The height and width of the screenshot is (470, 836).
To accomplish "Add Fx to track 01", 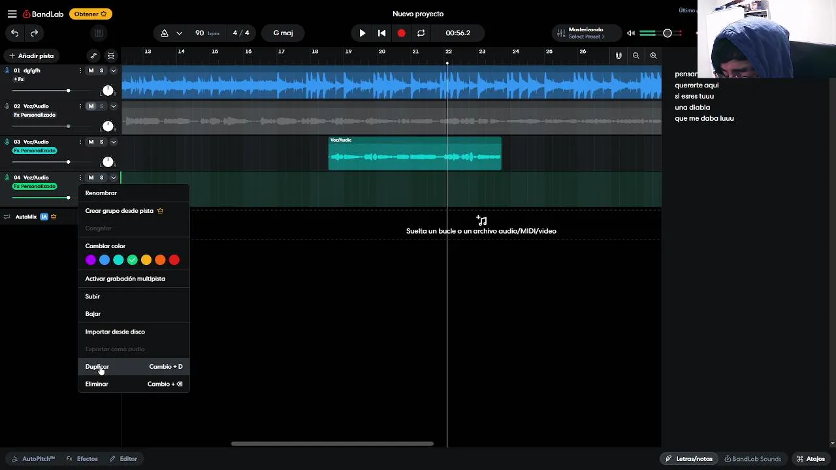I will (19, 80).
